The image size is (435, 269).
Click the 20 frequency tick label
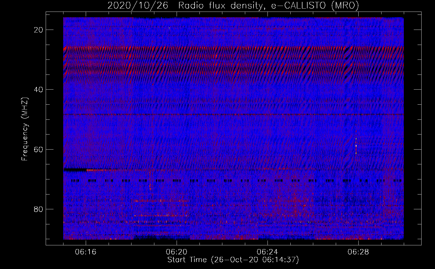[38, 30]
